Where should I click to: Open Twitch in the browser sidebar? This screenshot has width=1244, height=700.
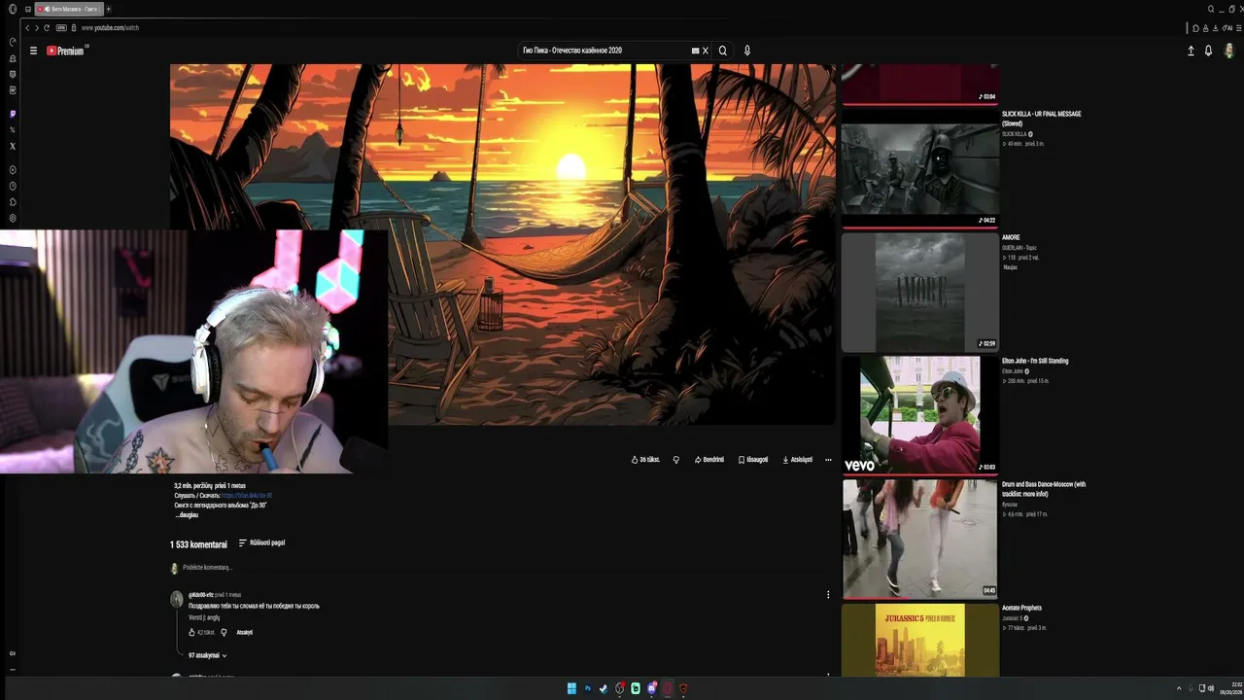point(13,114)
